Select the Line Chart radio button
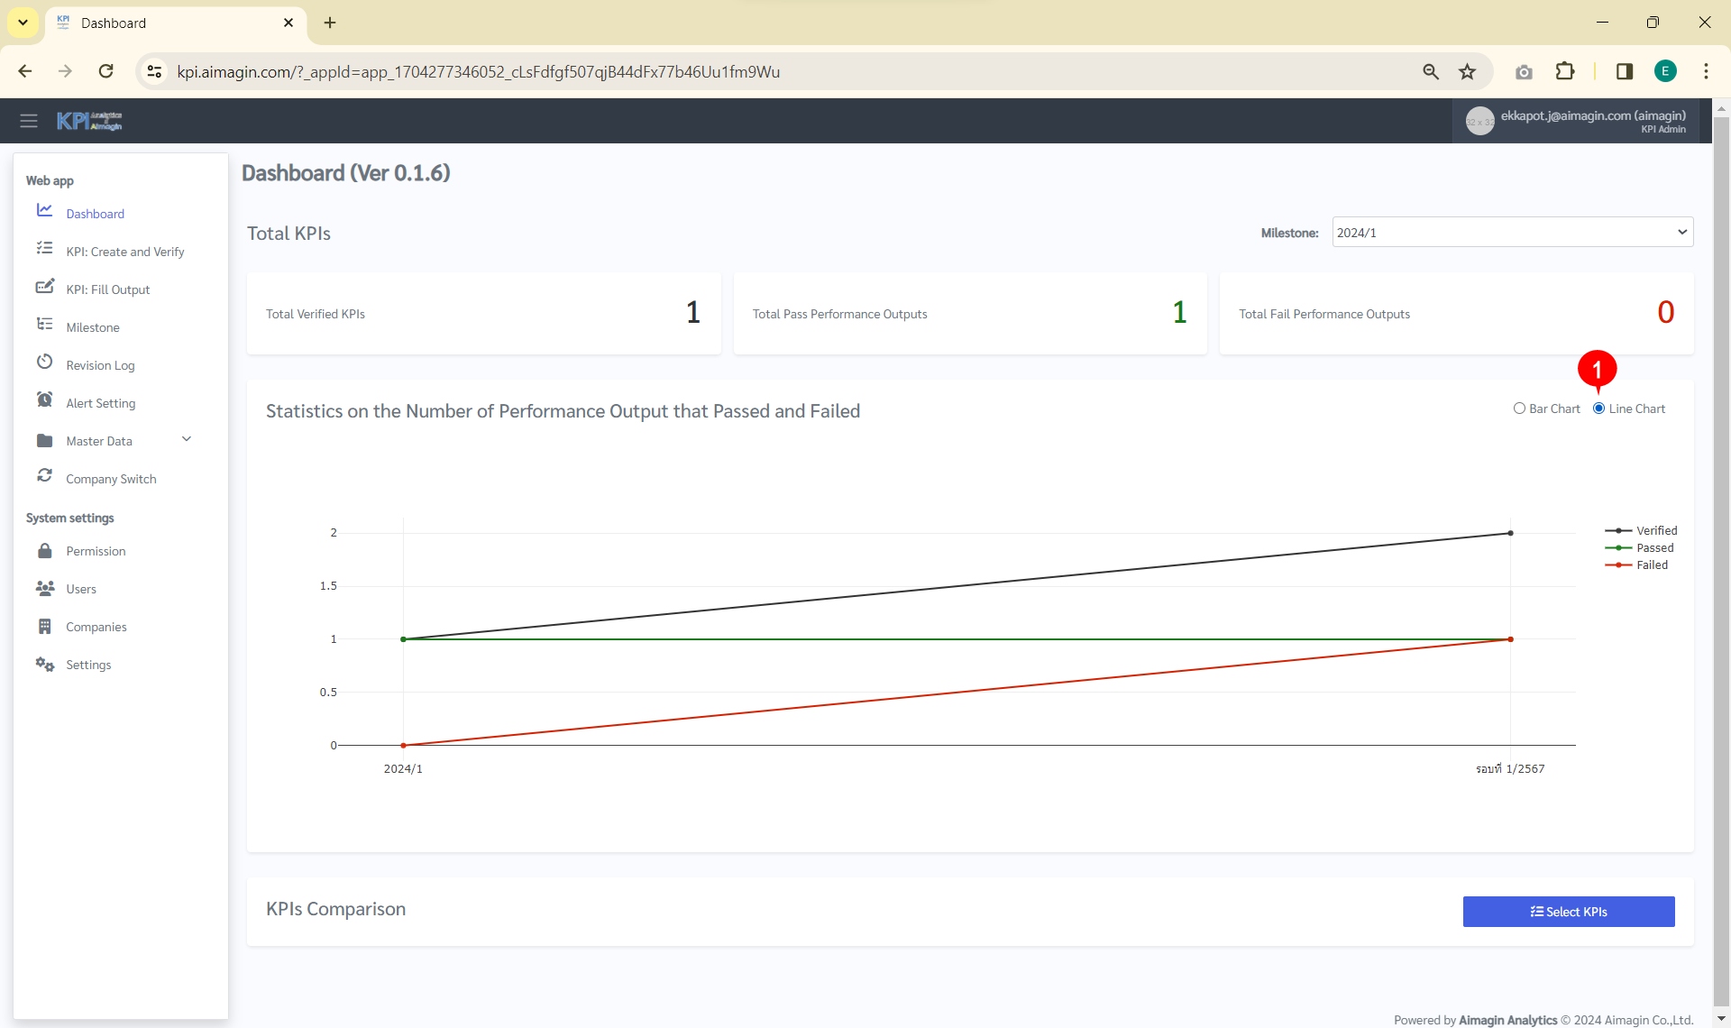 point(1598,408)
